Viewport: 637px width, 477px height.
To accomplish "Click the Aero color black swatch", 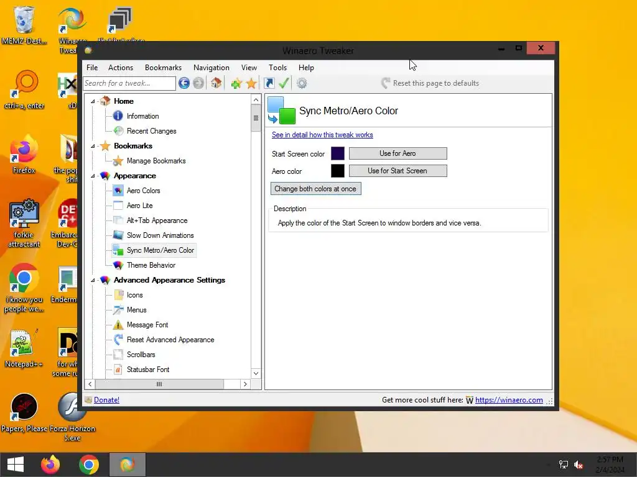I will 338,171.
